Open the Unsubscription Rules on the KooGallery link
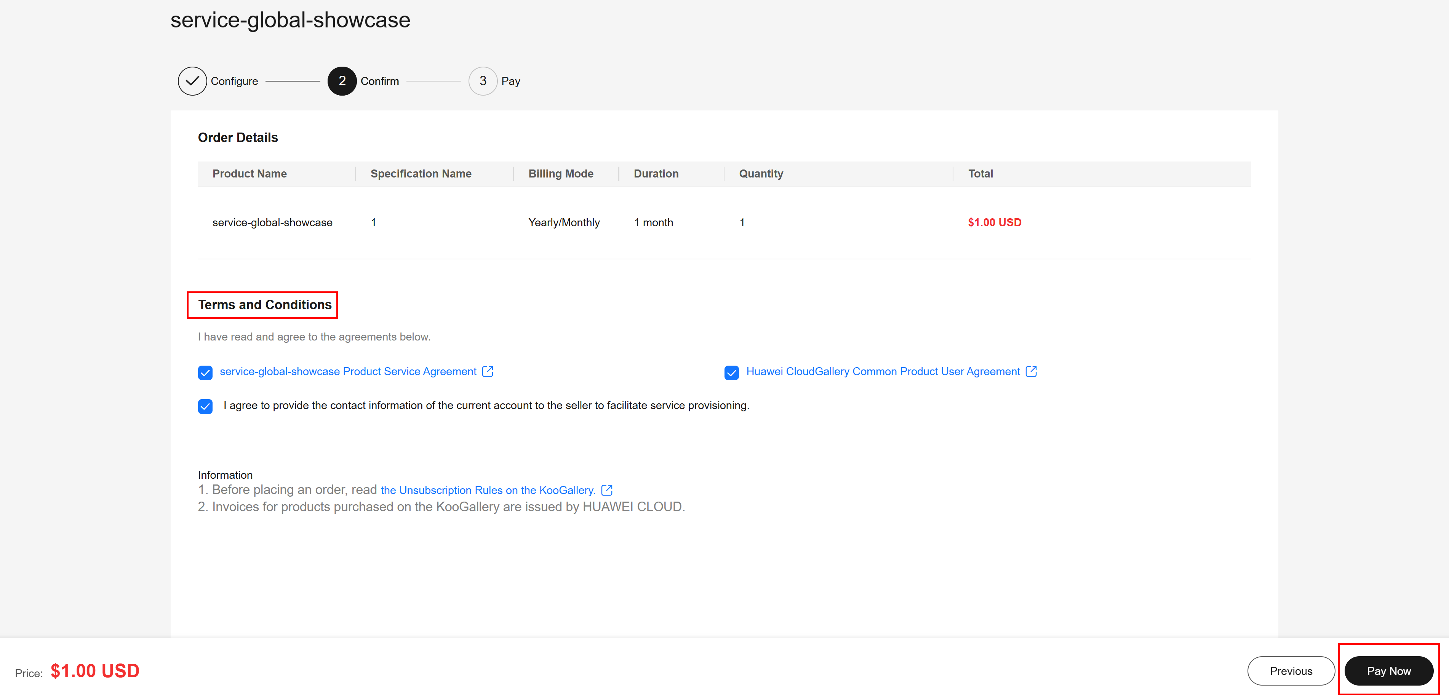1449x697 pixels. [488, 490]
